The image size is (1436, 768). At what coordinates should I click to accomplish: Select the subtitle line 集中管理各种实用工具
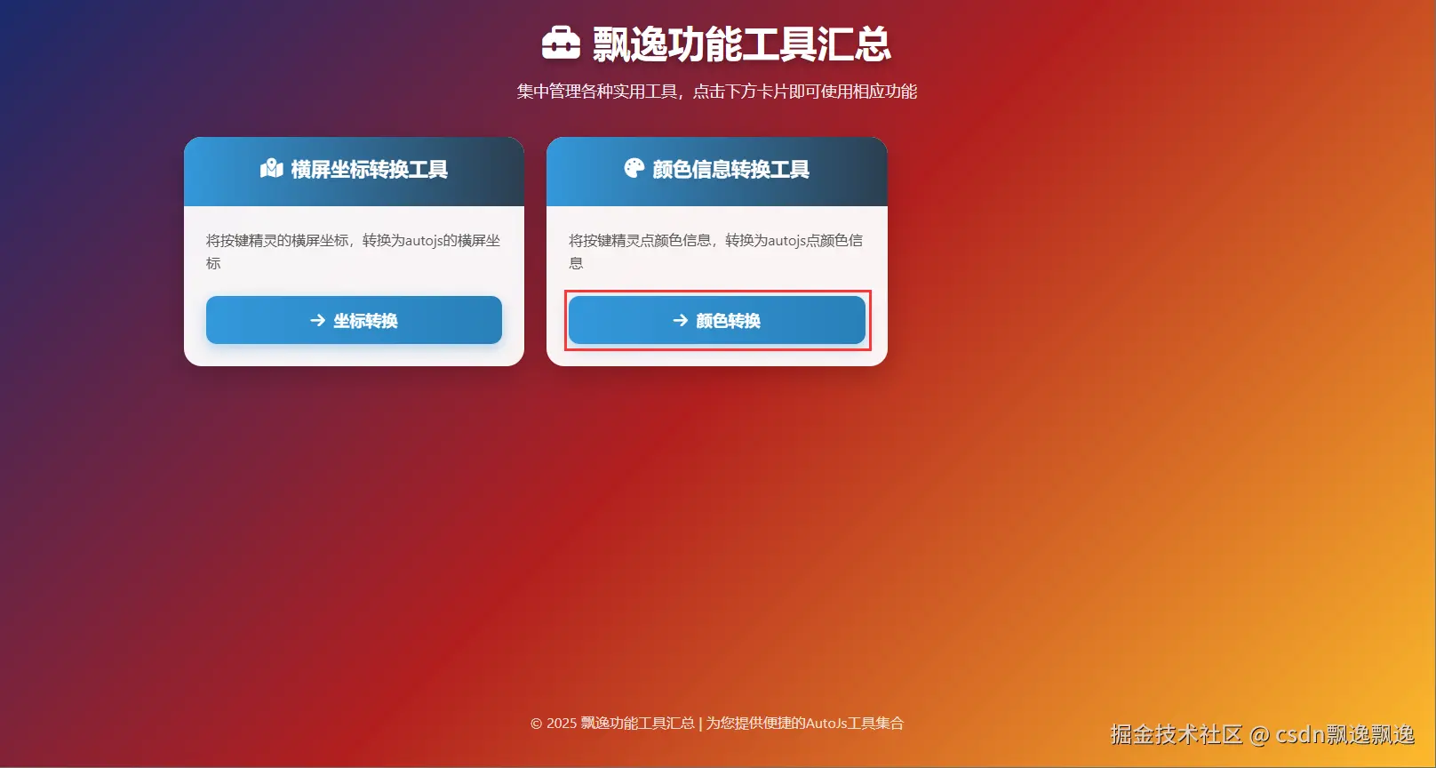(597, 92)
